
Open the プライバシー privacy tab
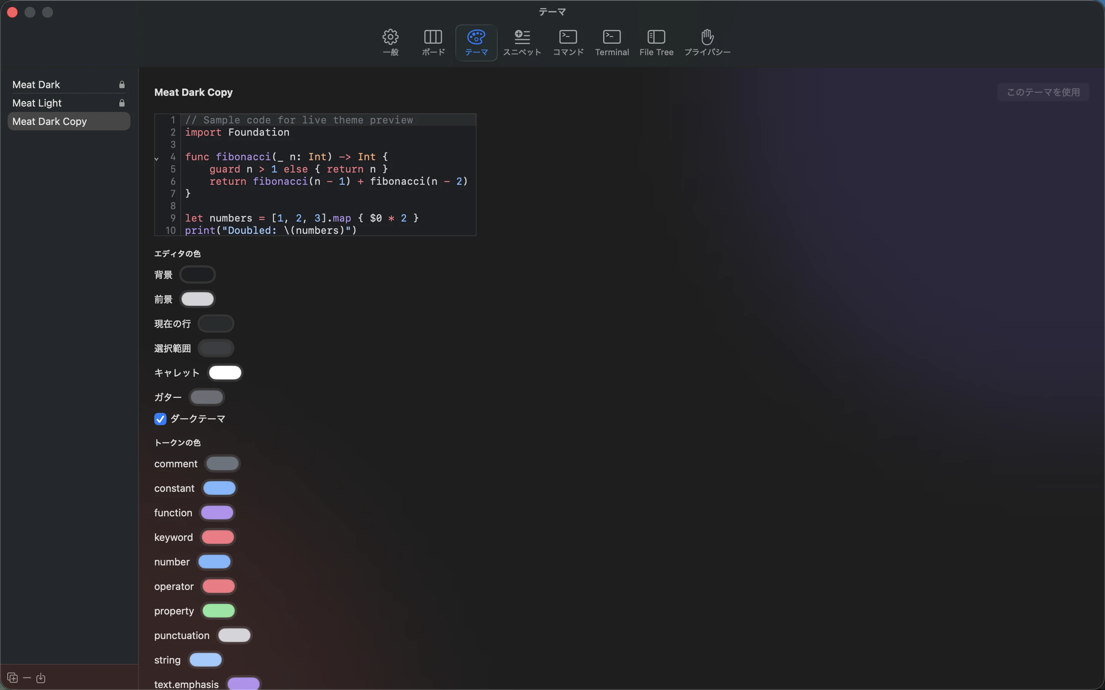coord(707,43)
